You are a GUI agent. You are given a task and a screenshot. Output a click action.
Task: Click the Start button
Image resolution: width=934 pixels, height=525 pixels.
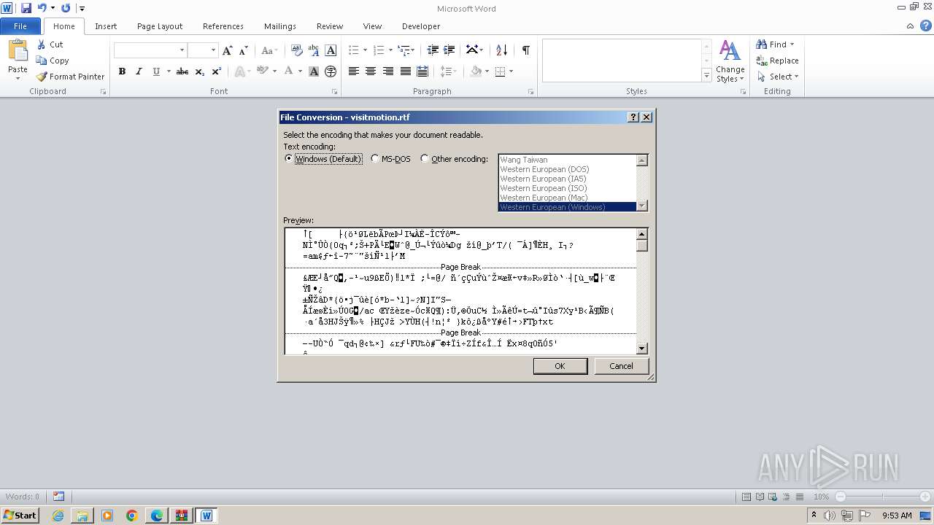tap(20, 515)
